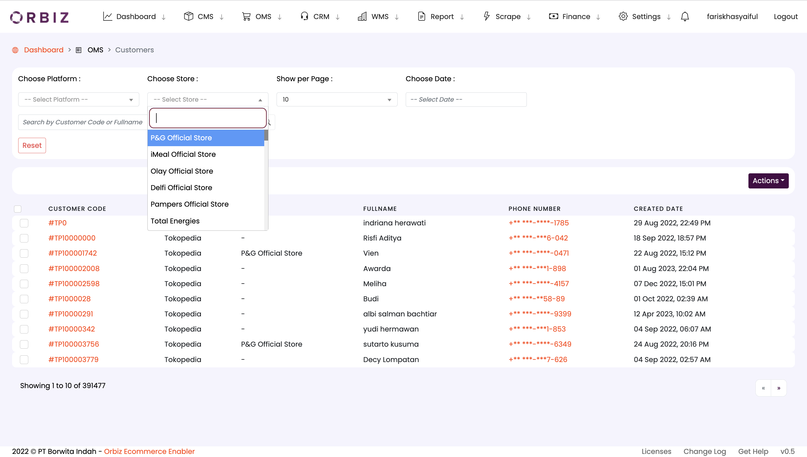This screenshot has width=807, height=457.
Task: Open the Change Log footer link
Action: pyautogui.click(x=705, y=451)
